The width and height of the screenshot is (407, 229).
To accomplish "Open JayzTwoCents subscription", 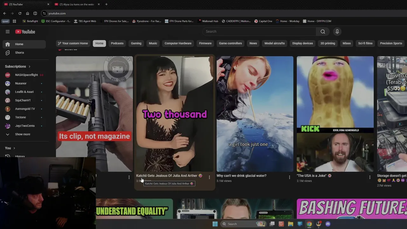I will coord(24,126).
